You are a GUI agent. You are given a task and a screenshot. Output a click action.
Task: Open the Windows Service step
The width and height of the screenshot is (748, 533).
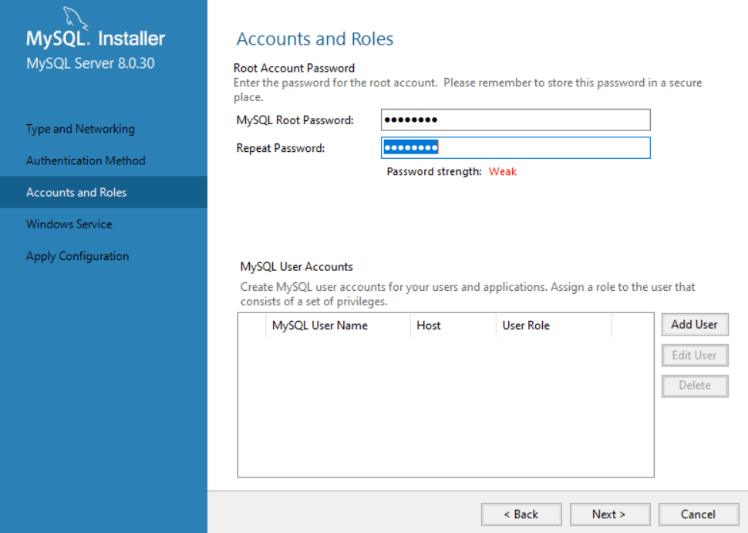(x=69, y=224)
